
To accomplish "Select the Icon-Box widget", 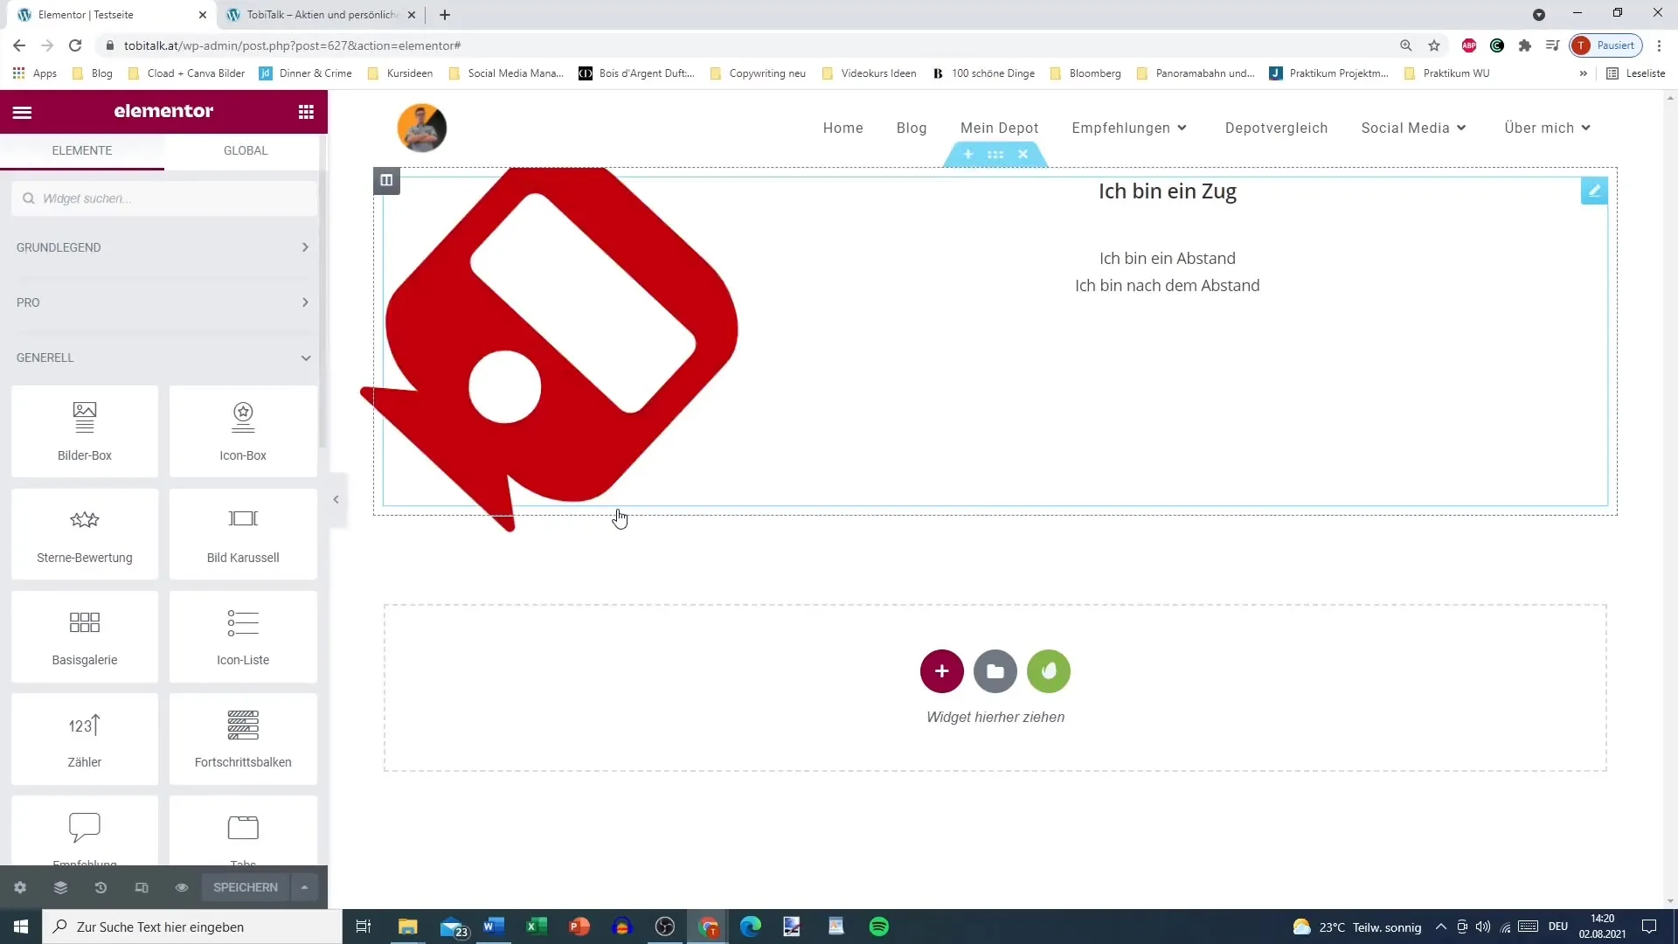I will [x=243, y=431].
